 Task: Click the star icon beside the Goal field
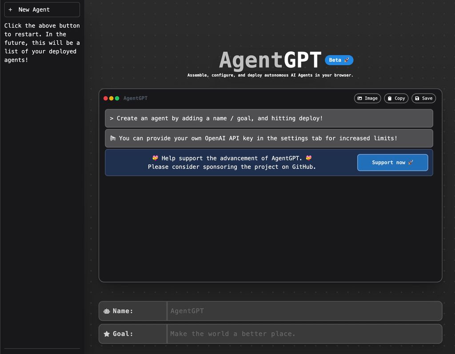click(x=106, y=334)
